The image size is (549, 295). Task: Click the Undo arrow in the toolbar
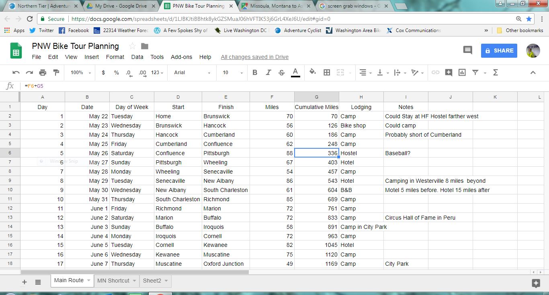16,73
